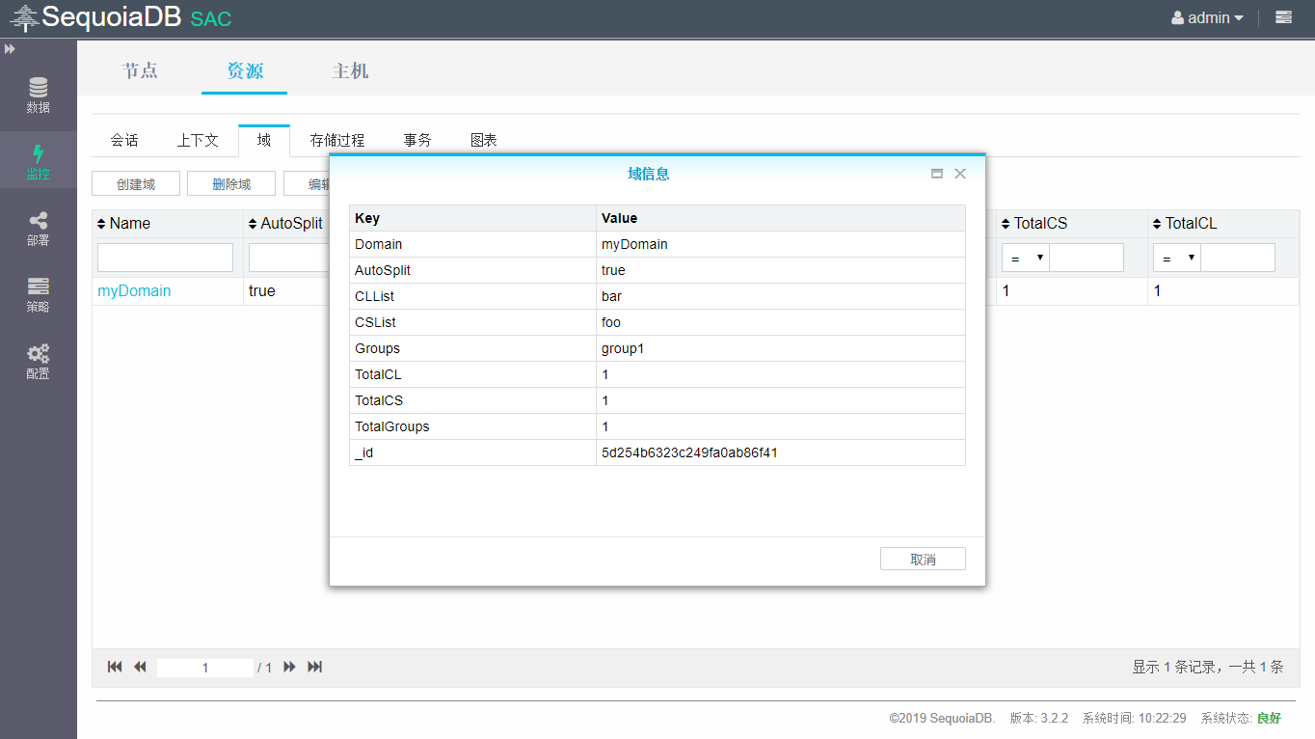Sort the table by Name column
This screenshot has height=739, width=1315.
[x=123, y=223]
